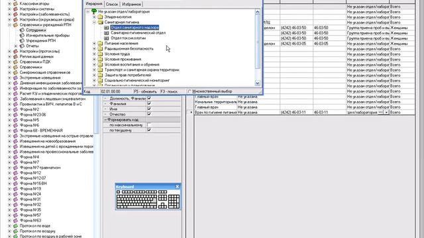This screenshot has width=424, height=238.
Task: Select Начальник территориального cell in grid
Action: [215, 102]
